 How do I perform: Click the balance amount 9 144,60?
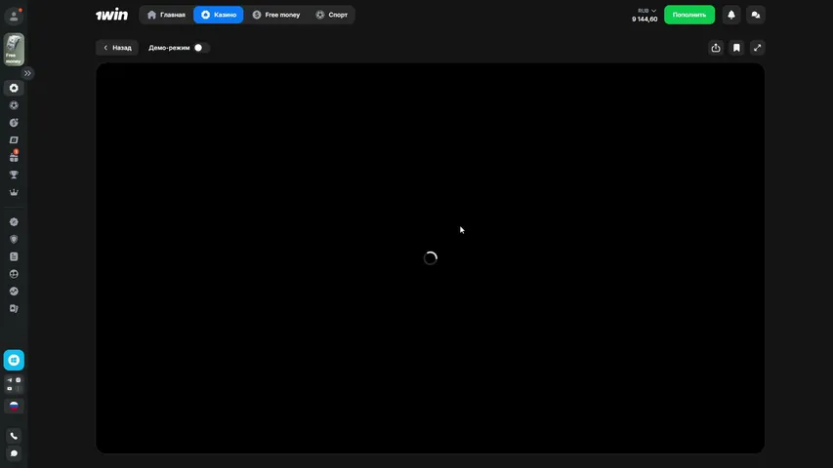(x=645, y=19)
